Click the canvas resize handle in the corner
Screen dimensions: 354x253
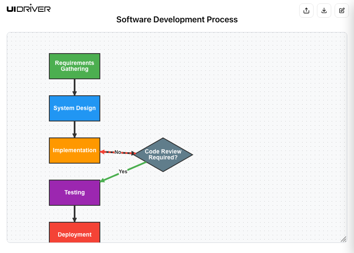(x=343, y=239)
